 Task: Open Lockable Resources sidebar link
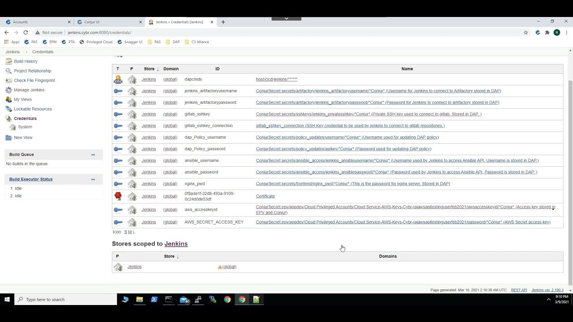[x=33, y=109]
